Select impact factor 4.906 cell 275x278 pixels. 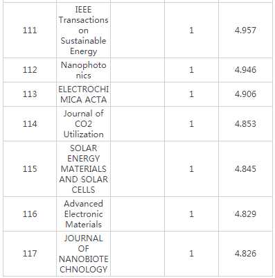245,94
